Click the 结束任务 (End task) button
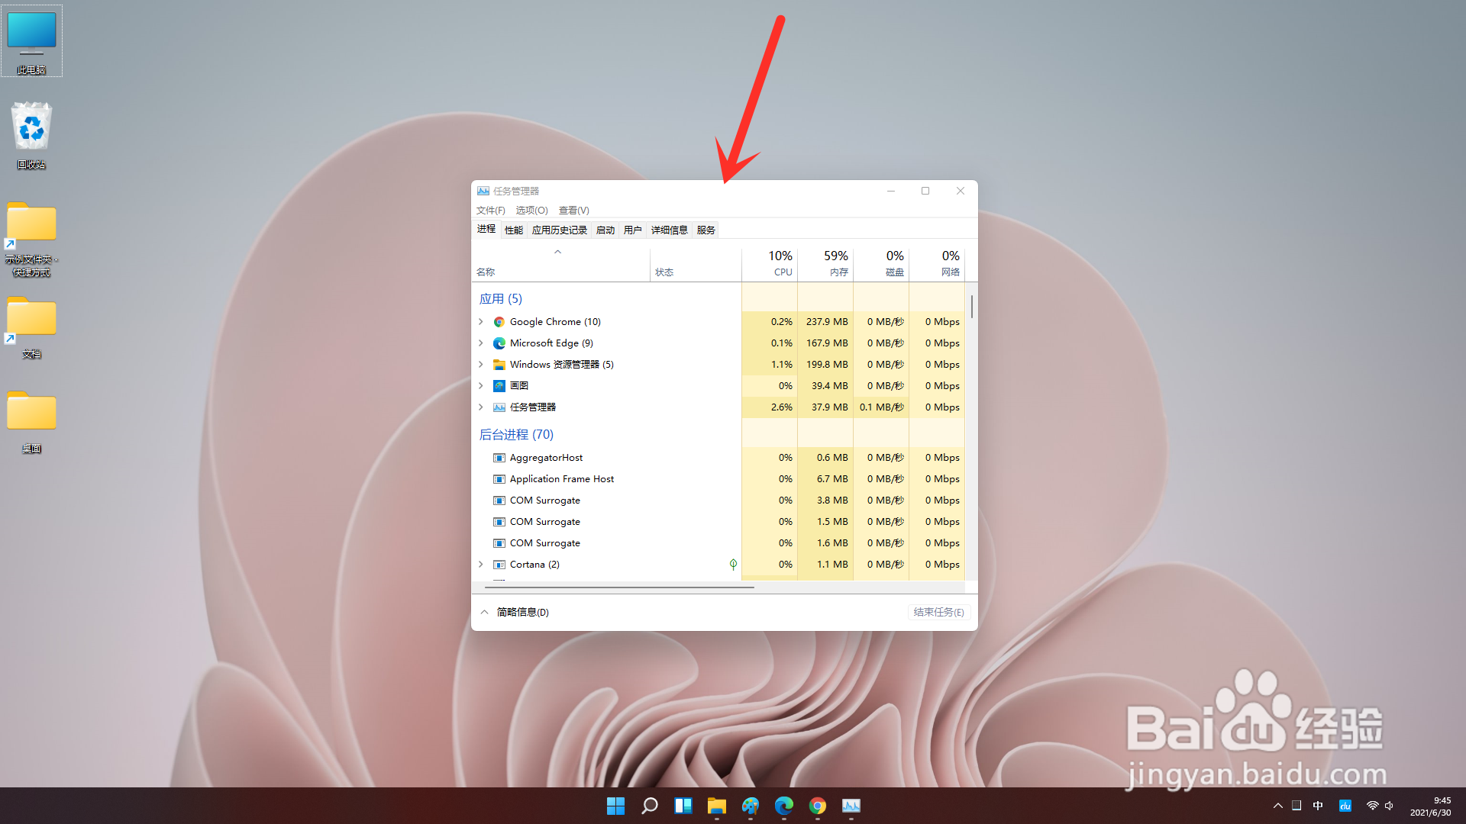This screenshot has width=1466, height=824. pyautogui.click(x=938, y=612)
